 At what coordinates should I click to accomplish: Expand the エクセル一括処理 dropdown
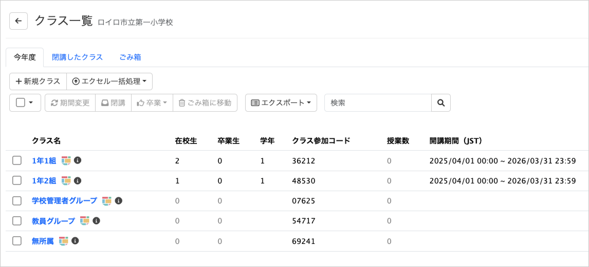tap(109, 81)
